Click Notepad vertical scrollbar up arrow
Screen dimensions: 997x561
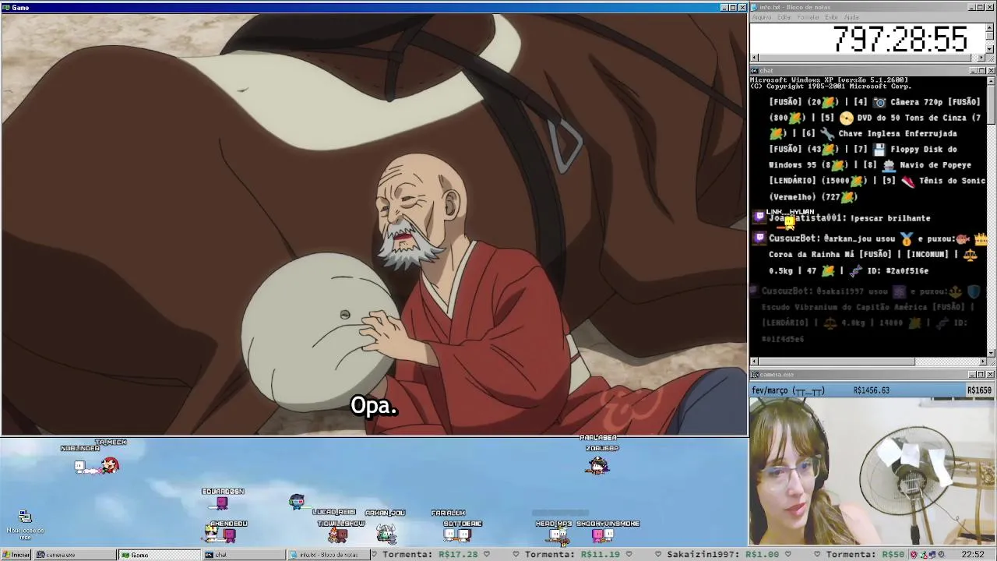point(991,27)
